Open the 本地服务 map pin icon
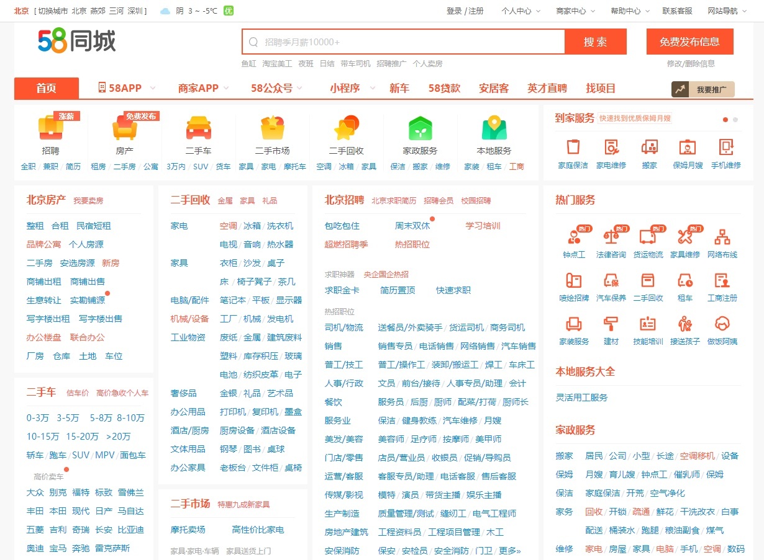 click(494, 128)
